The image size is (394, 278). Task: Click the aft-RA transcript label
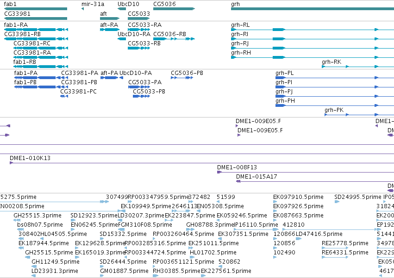(109, 25)
